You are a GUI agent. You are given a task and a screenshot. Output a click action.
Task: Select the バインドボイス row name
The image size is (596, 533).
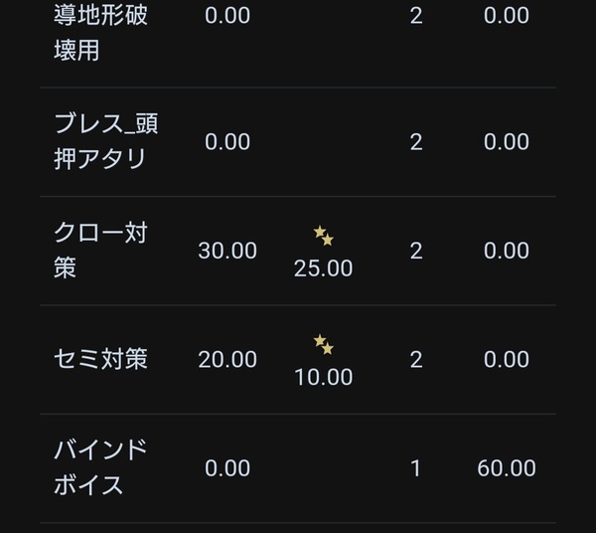pos(100,467)
